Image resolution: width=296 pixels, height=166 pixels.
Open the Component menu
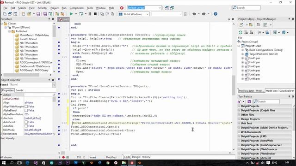point(76,8)
